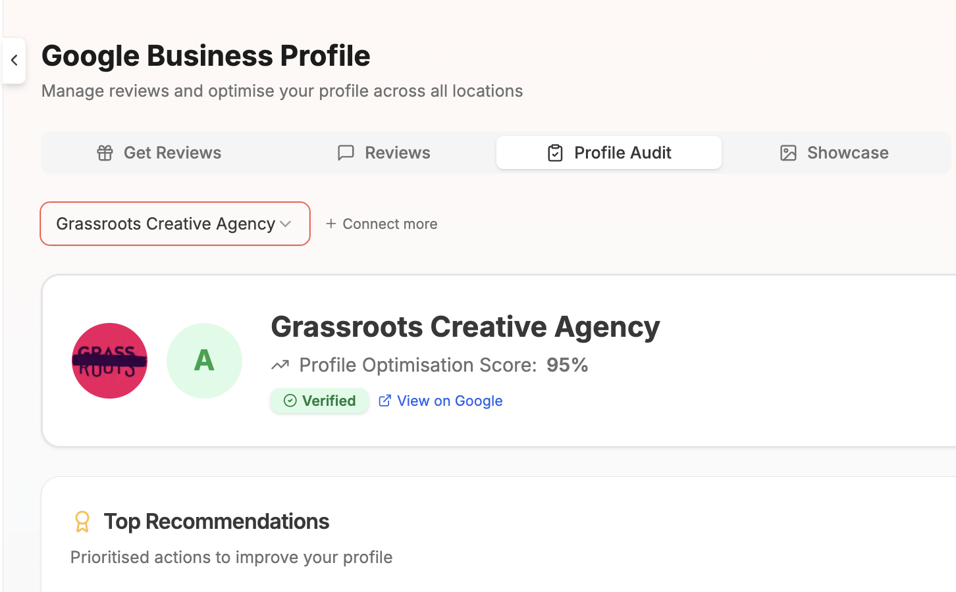The width and height of the screenshot is (956, 592).
Task: Click the image icon beside Showcase
Action: [787, 153]
